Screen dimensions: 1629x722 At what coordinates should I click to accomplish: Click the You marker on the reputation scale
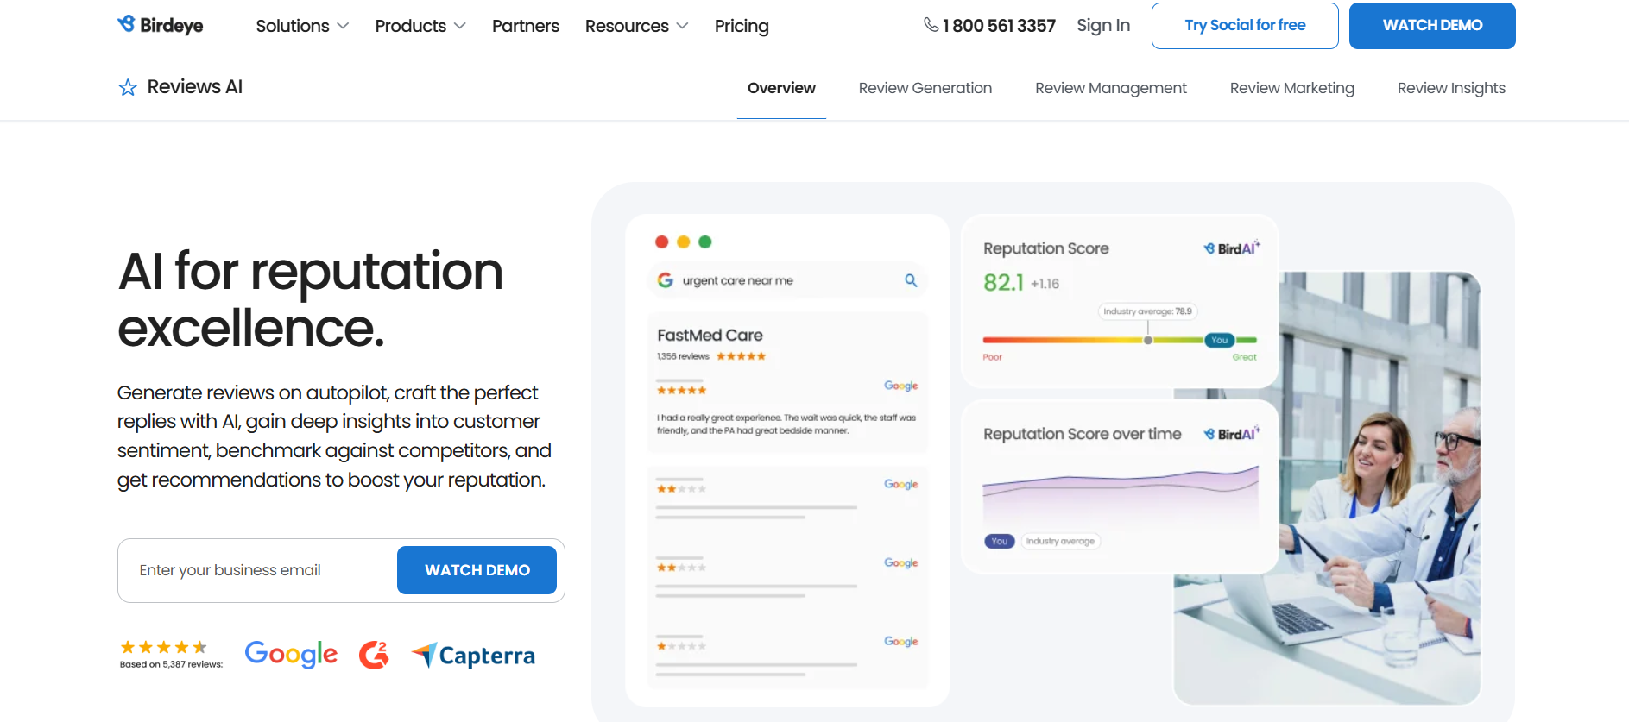click(x=1219, y=340)
